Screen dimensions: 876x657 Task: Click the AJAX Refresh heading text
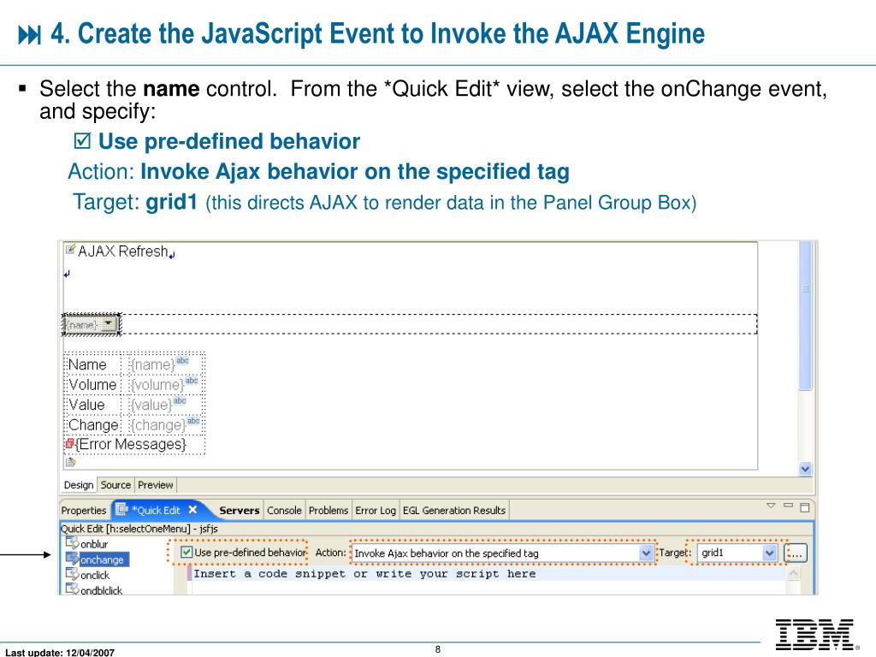pos(123,252)
